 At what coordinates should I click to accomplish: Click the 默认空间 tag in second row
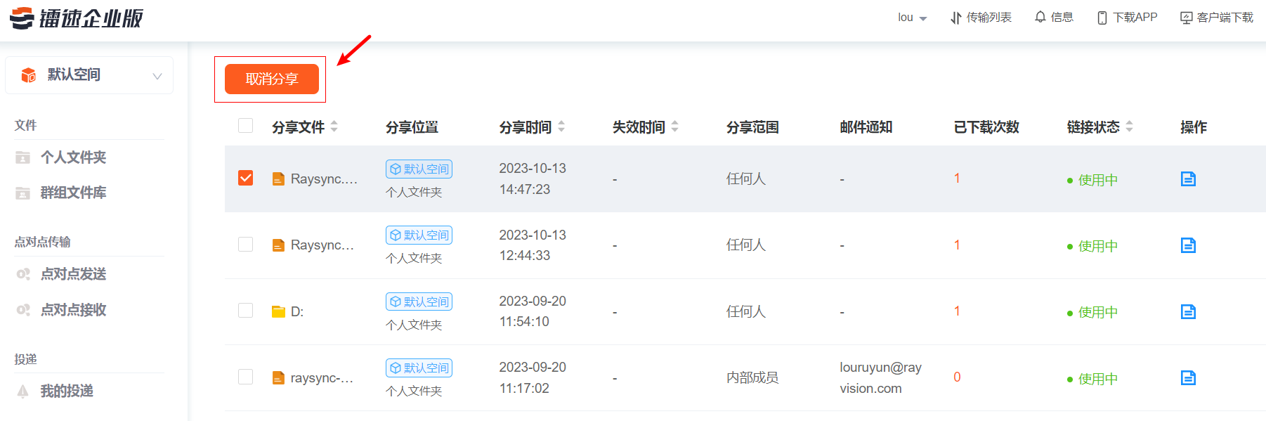tap(419, 235)
